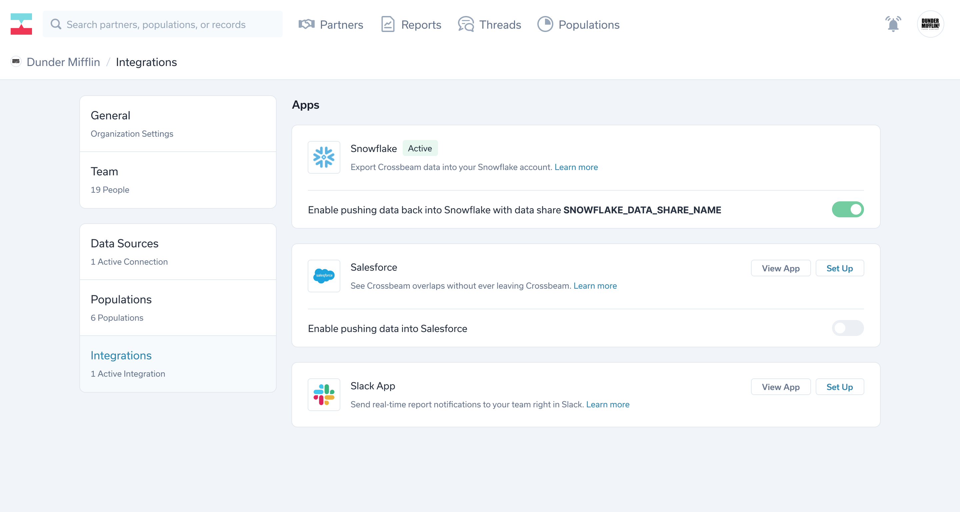
Task: Open Snowflake Learn more link
Action: click(x=576, y=167)
